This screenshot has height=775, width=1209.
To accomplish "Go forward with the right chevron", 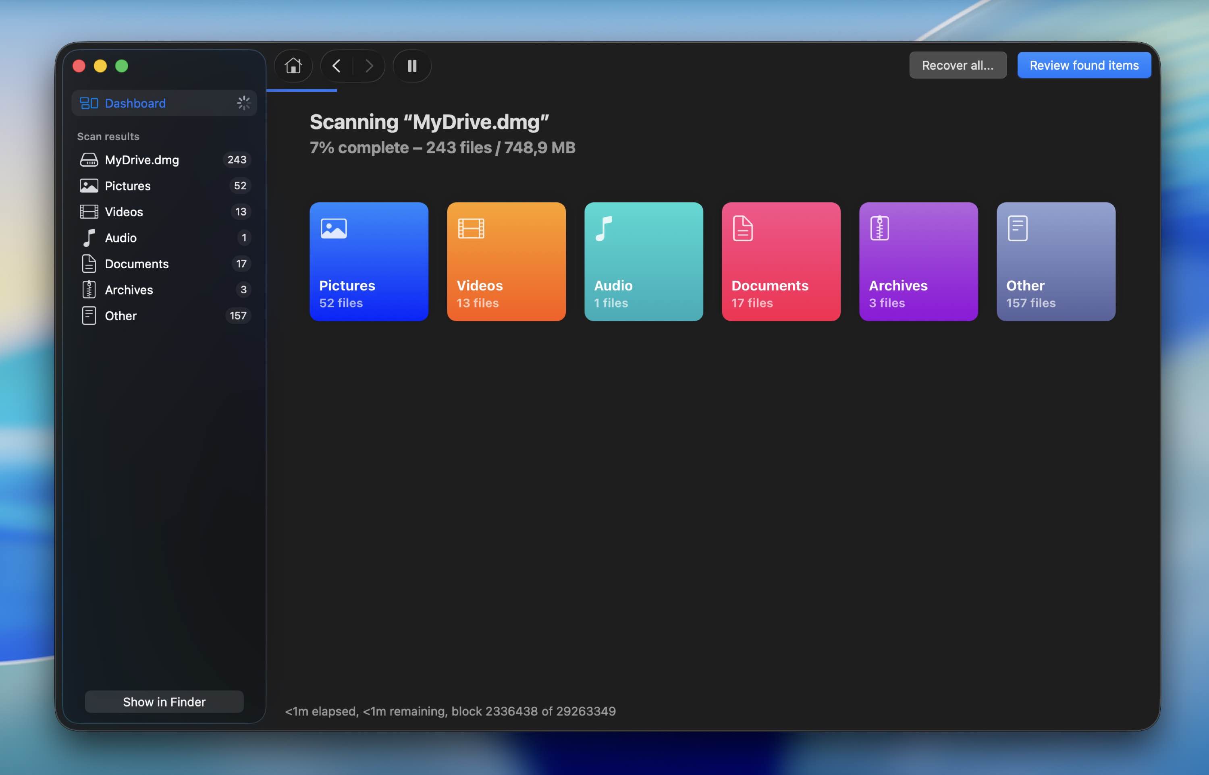I will pyautogui.click(x=369, y=66).
